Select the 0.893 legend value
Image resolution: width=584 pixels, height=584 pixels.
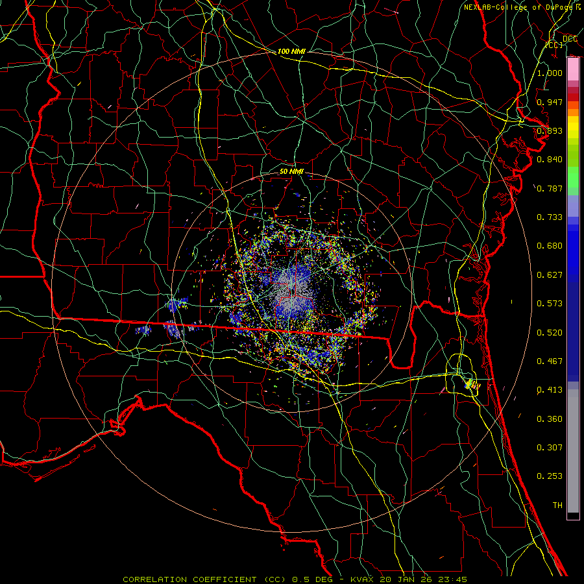(x=550, y=130)
